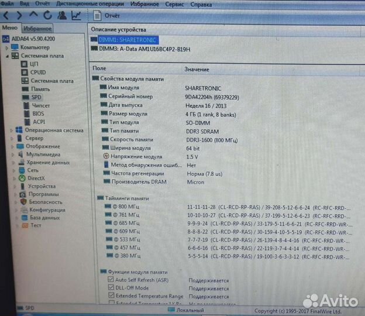Click the Хранение данных drive icon
The width and height of the screenshot is (365, 316).
pos(22,162)
